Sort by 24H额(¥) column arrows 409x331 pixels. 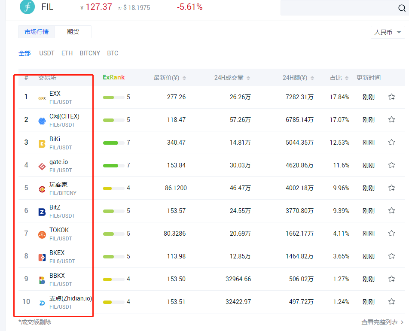(x=312, y=78)
